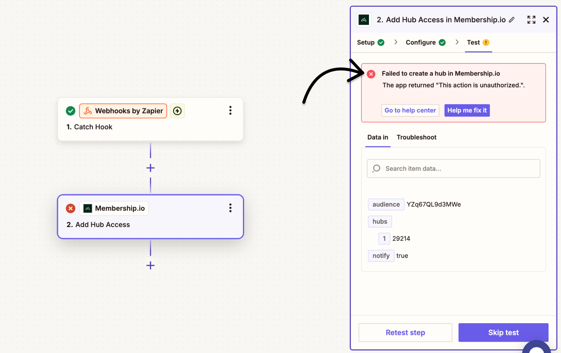Click the Go to help center button
The height and width of the screenshot is (353, 561).
(x=410, y=110)
